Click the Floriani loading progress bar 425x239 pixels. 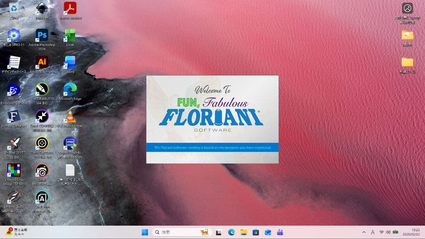[212, 147]
